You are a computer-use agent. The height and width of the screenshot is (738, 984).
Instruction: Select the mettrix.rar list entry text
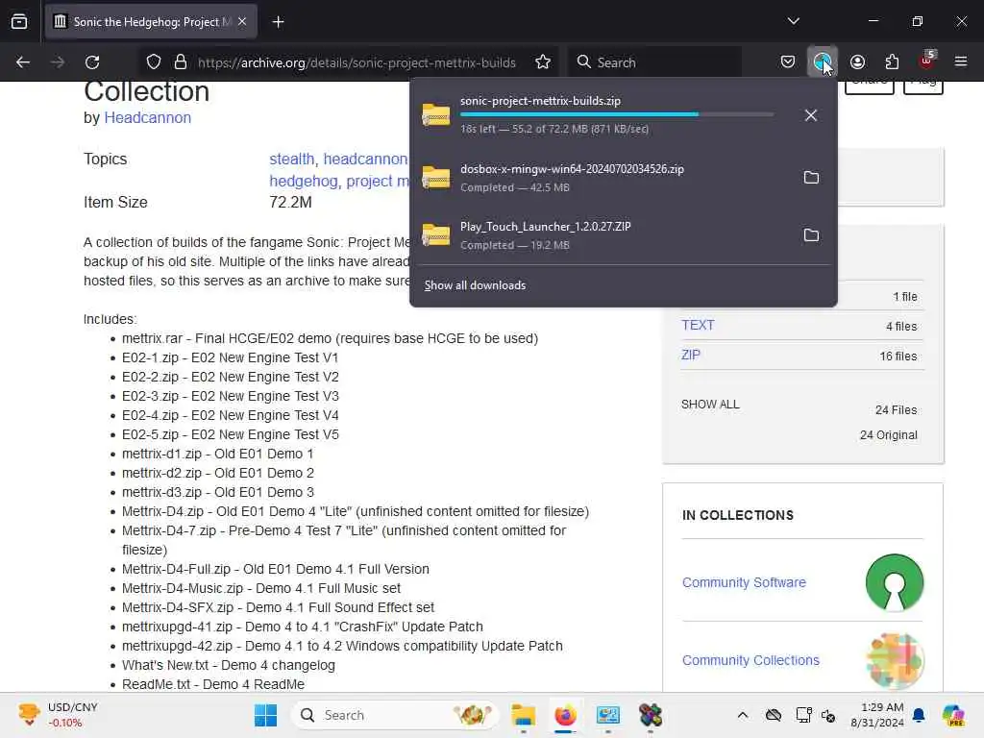tap(331, 339)
